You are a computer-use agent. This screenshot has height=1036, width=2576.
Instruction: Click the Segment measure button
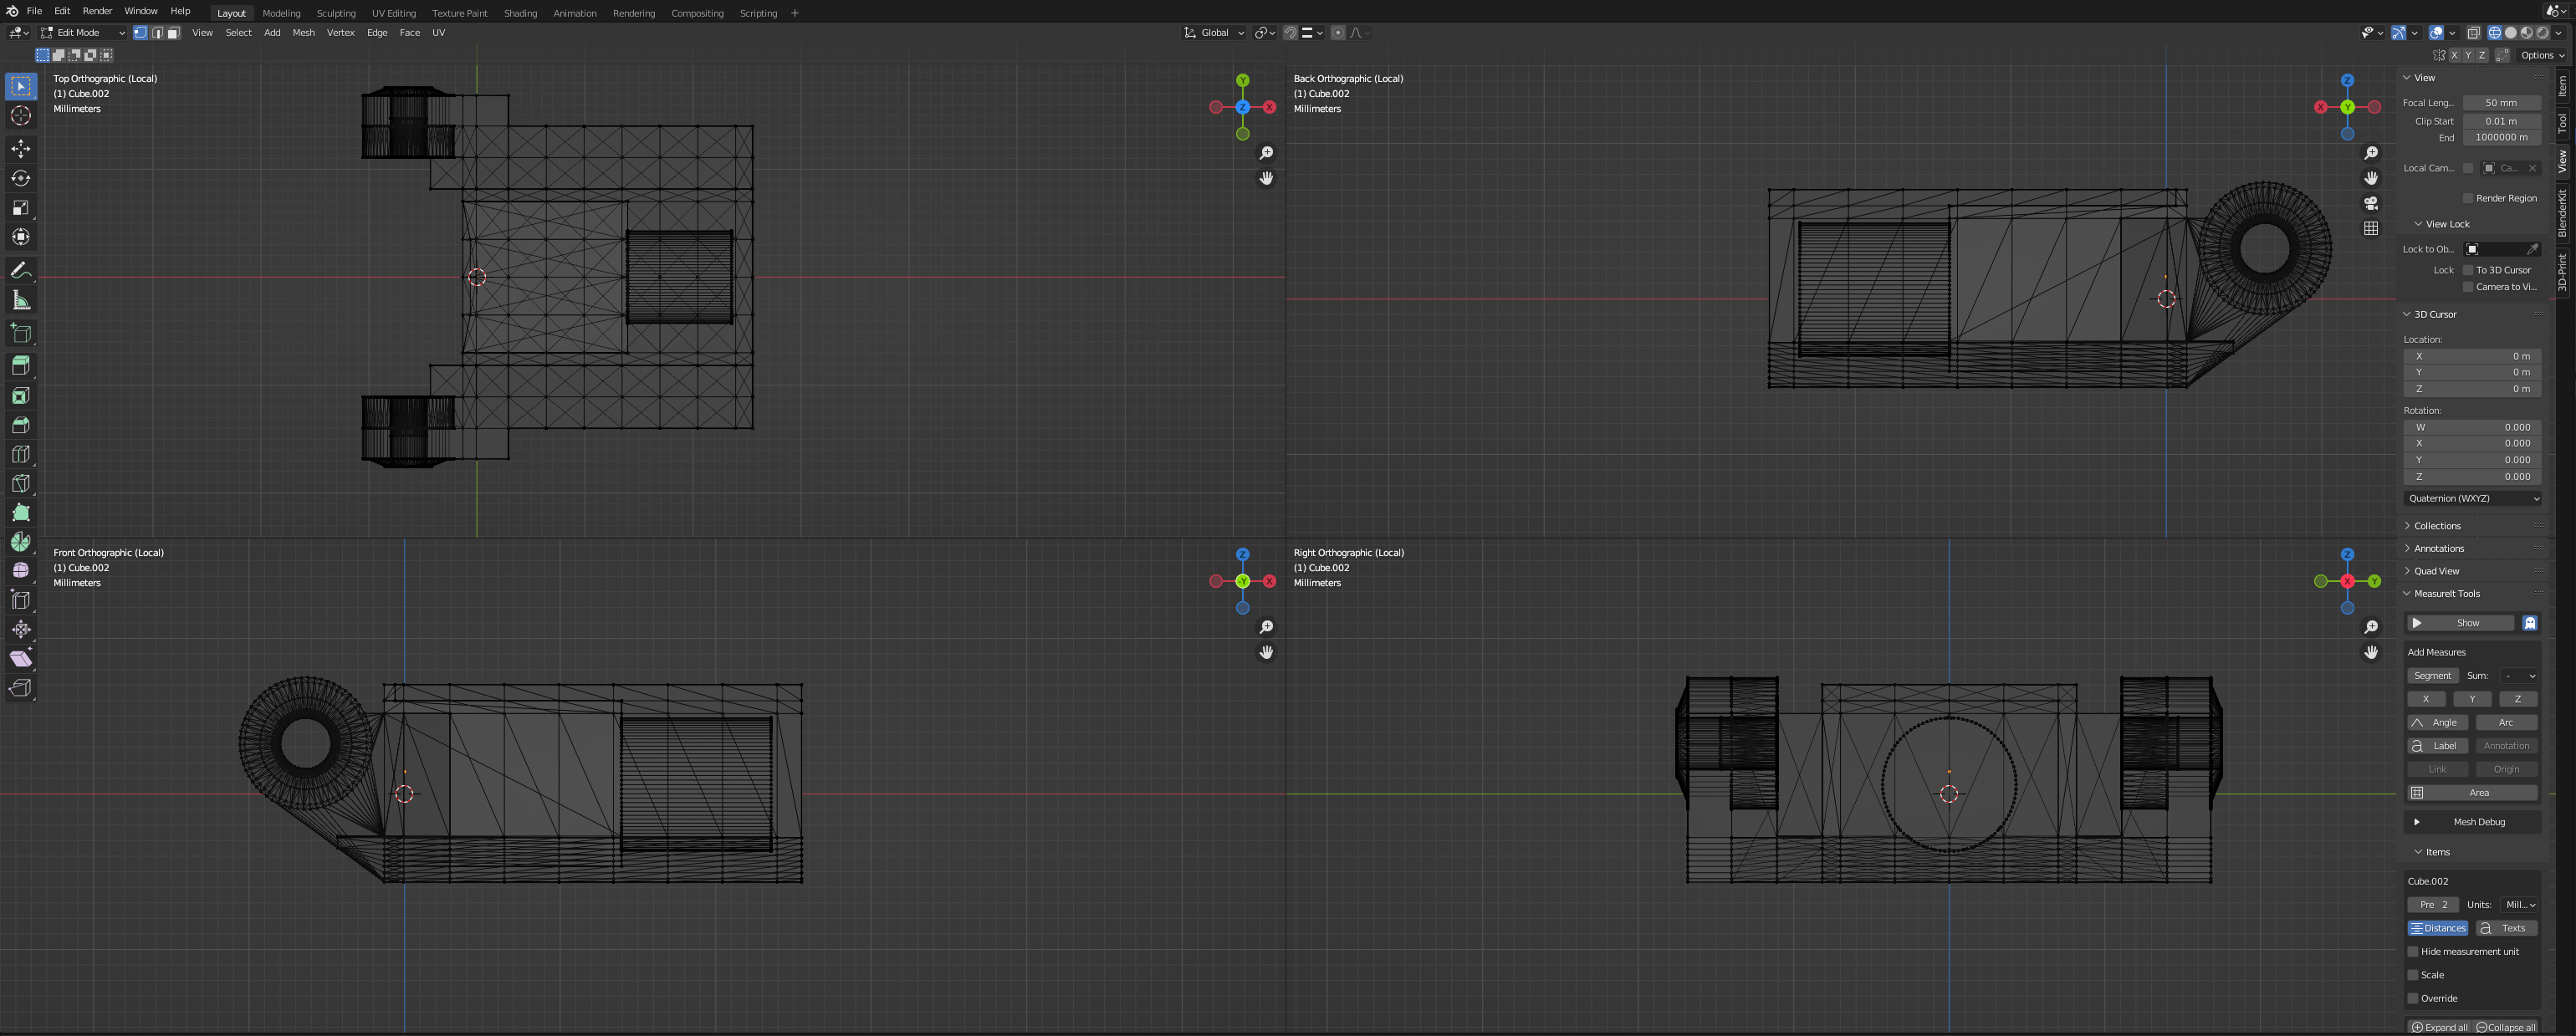pos(2432,676)
